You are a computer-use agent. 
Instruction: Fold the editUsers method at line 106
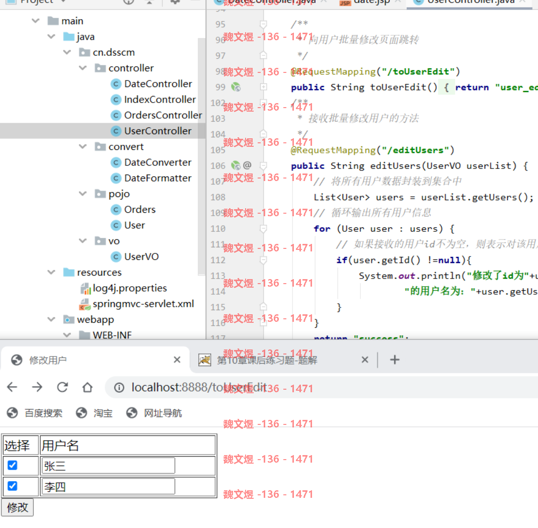pos(264,165)
